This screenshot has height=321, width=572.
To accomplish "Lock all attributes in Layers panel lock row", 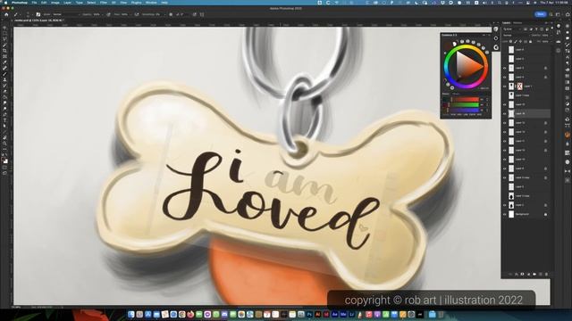I will pos(531,42).
